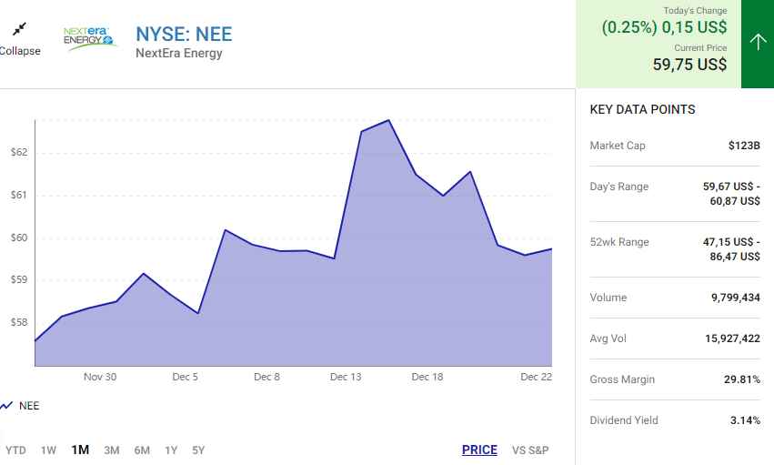
Task: Click the KEY DATA POINTS heading
Action: (642, 109)
